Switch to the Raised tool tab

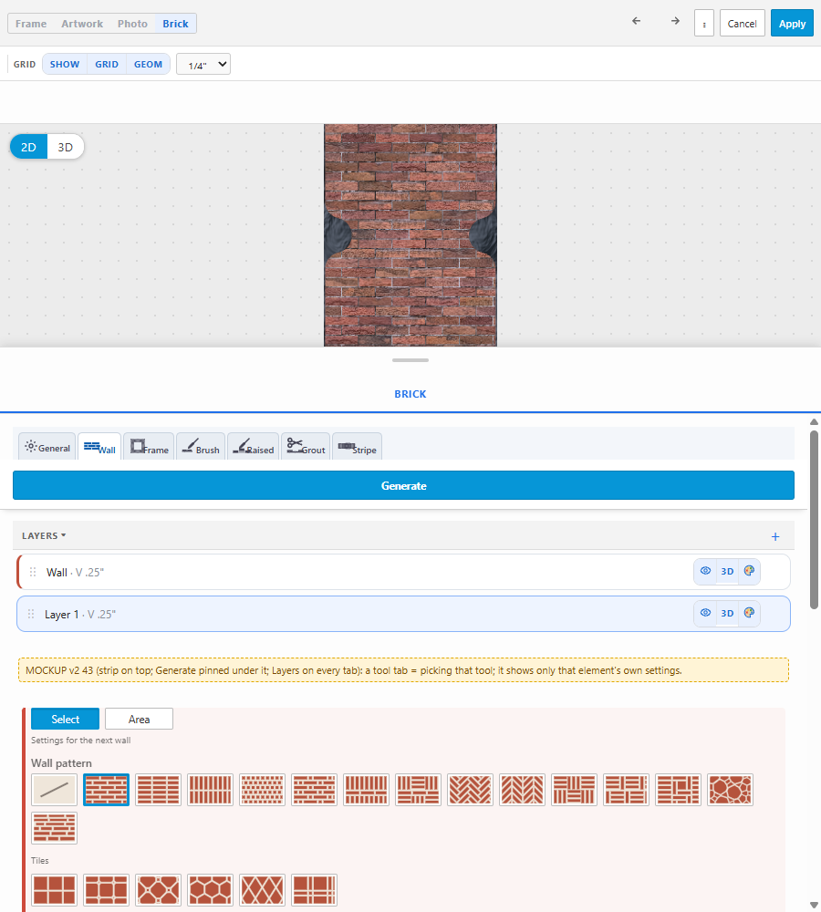click(x=253, y=447)
